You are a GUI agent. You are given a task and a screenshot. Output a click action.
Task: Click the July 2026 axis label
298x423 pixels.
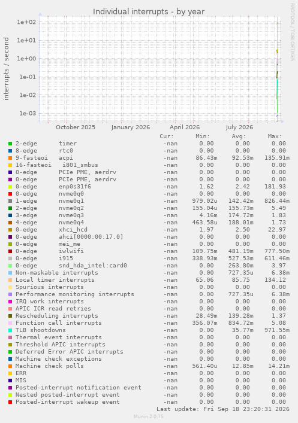coord(239,127)
